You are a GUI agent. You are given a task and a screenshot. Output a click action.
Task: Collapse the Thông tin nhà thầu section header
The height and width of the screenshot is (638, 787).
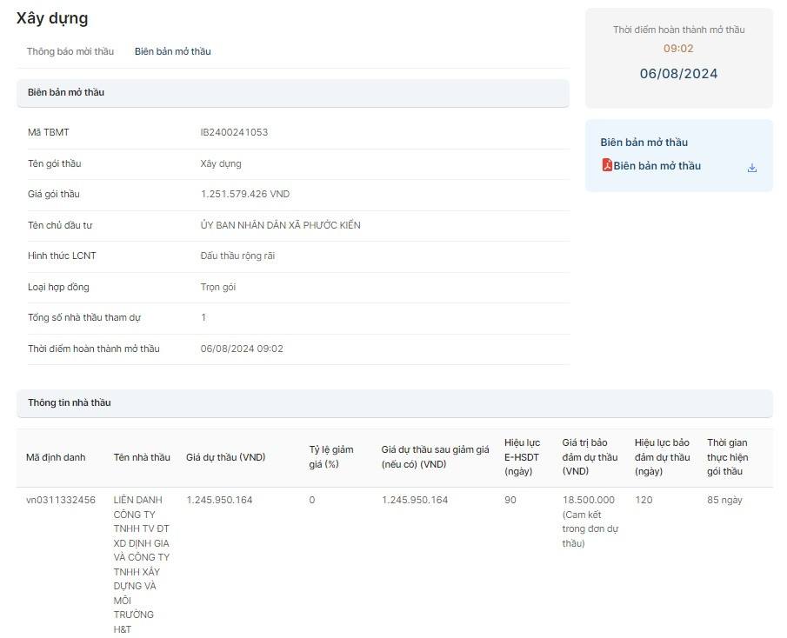tap(394, 403)
